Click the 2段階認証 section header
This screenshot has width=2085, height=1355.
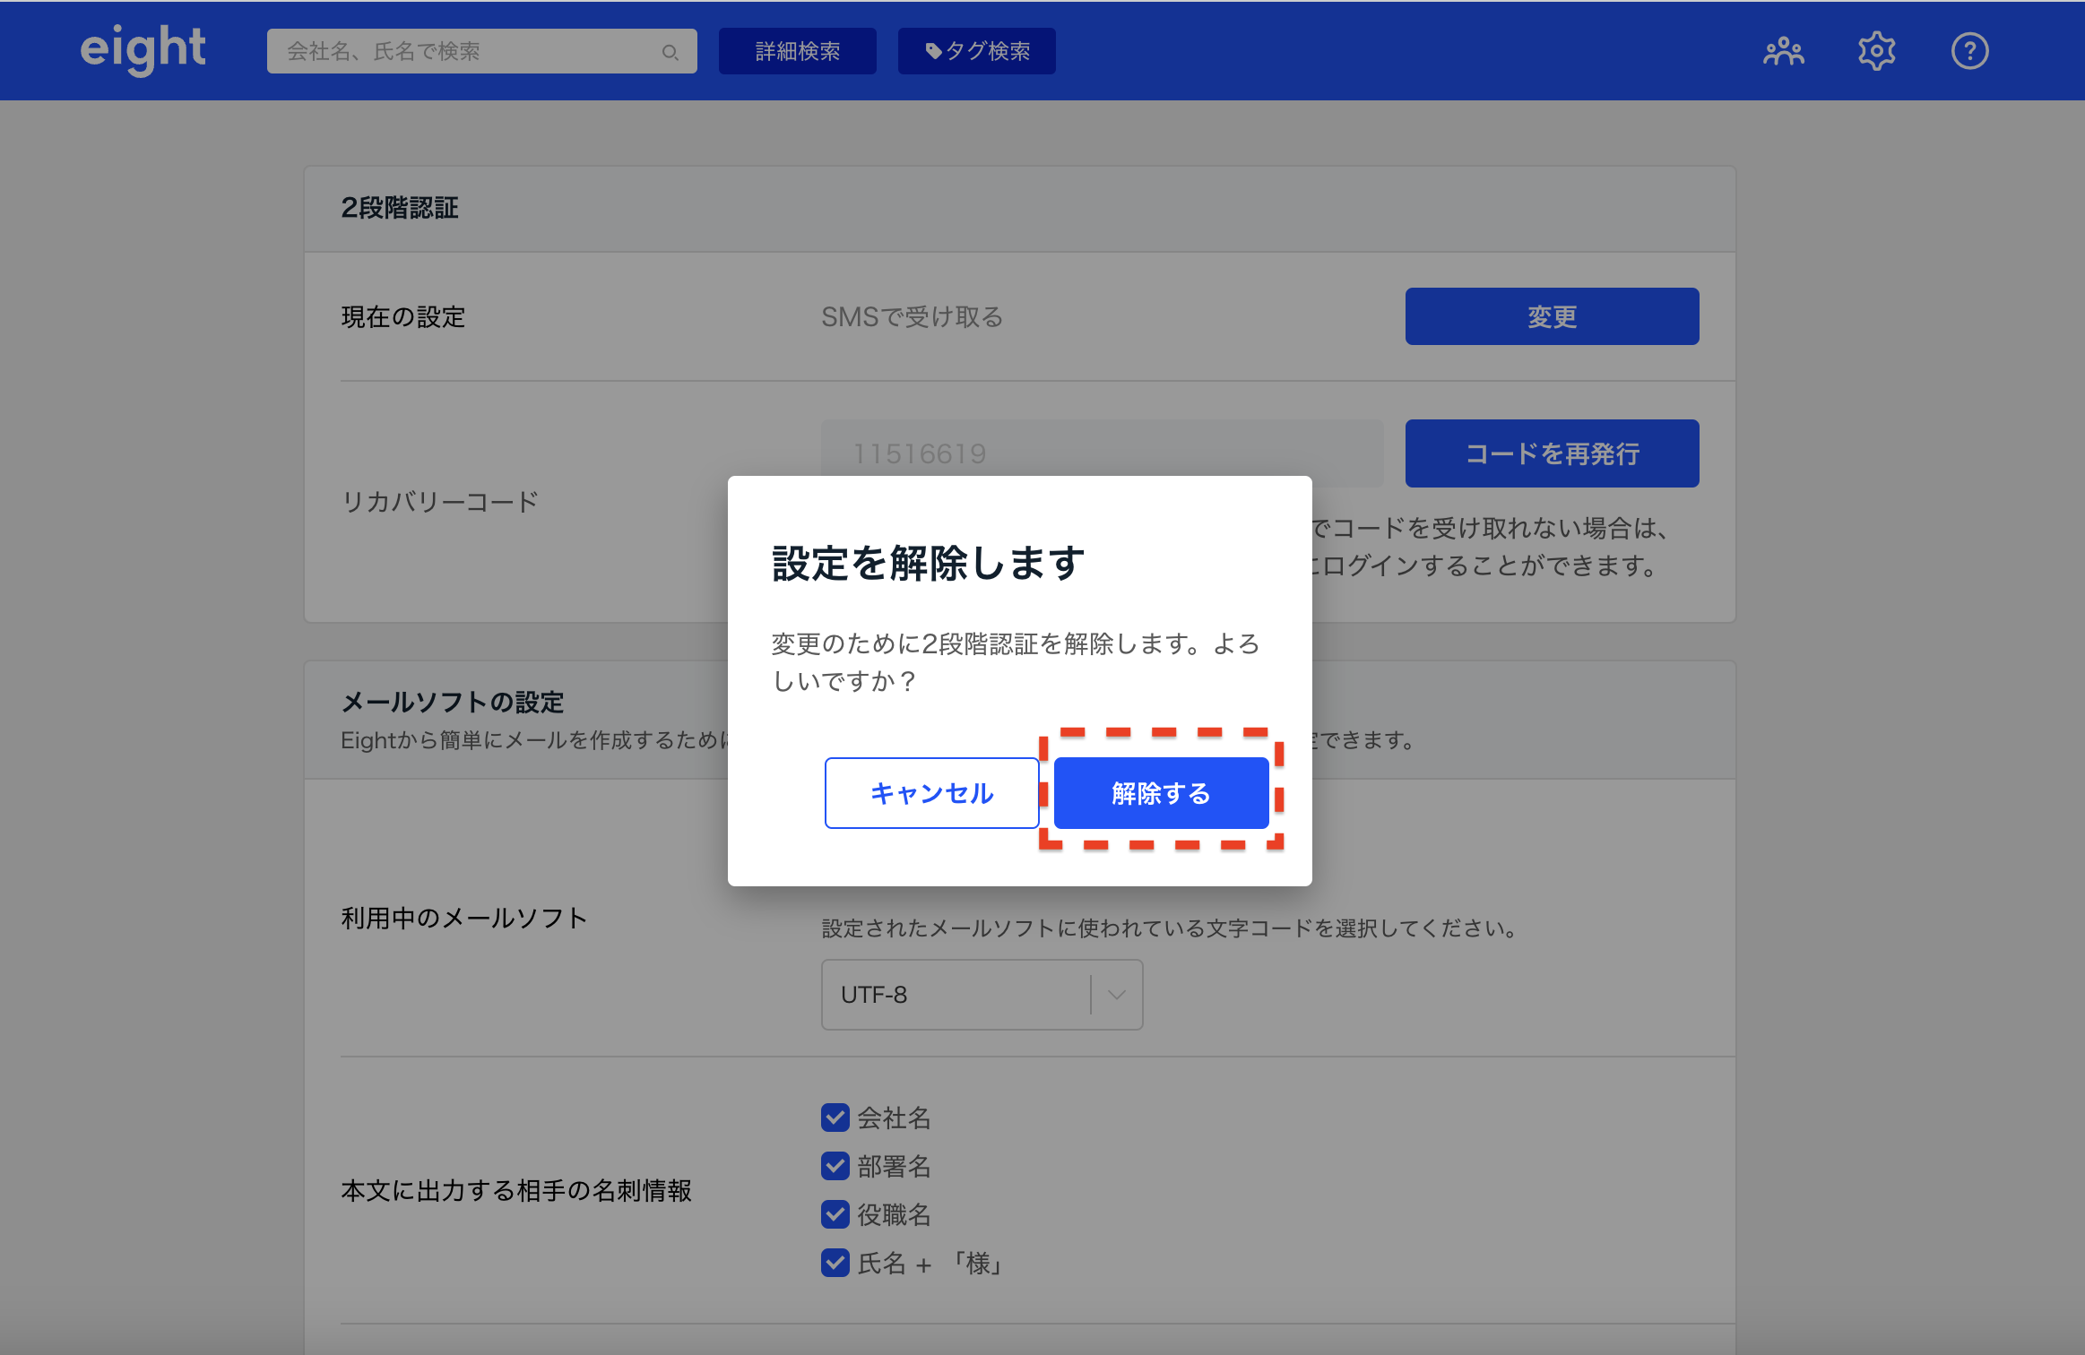(400, 208)
